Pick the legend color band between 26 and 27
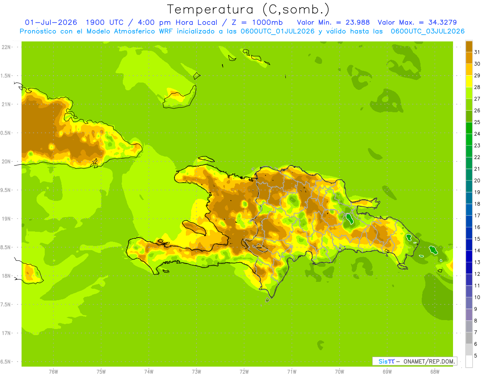This screenshot has height=377, width=488. (469, 105)
